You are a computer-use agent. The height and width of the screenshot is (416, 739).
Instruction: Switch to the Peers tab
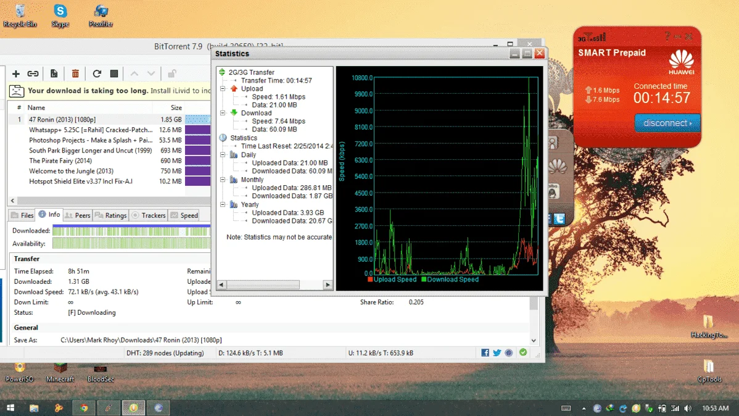tap(78, 215)
